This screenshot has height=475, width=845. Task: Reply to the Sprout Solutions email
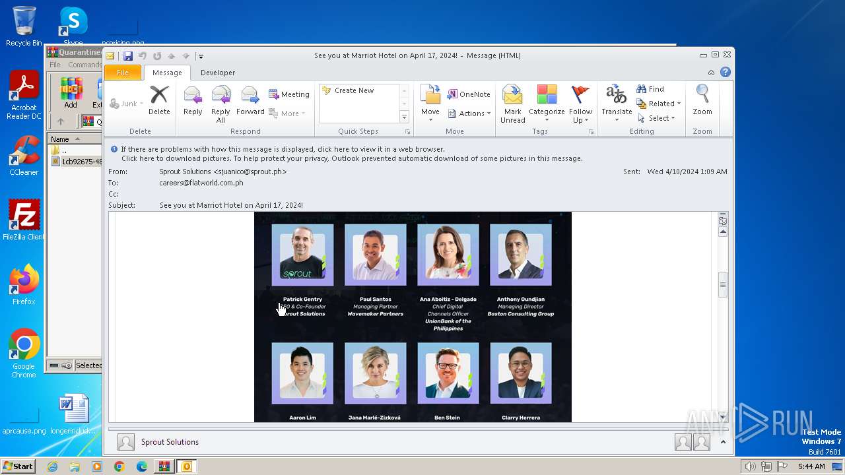tap(193, 100)
